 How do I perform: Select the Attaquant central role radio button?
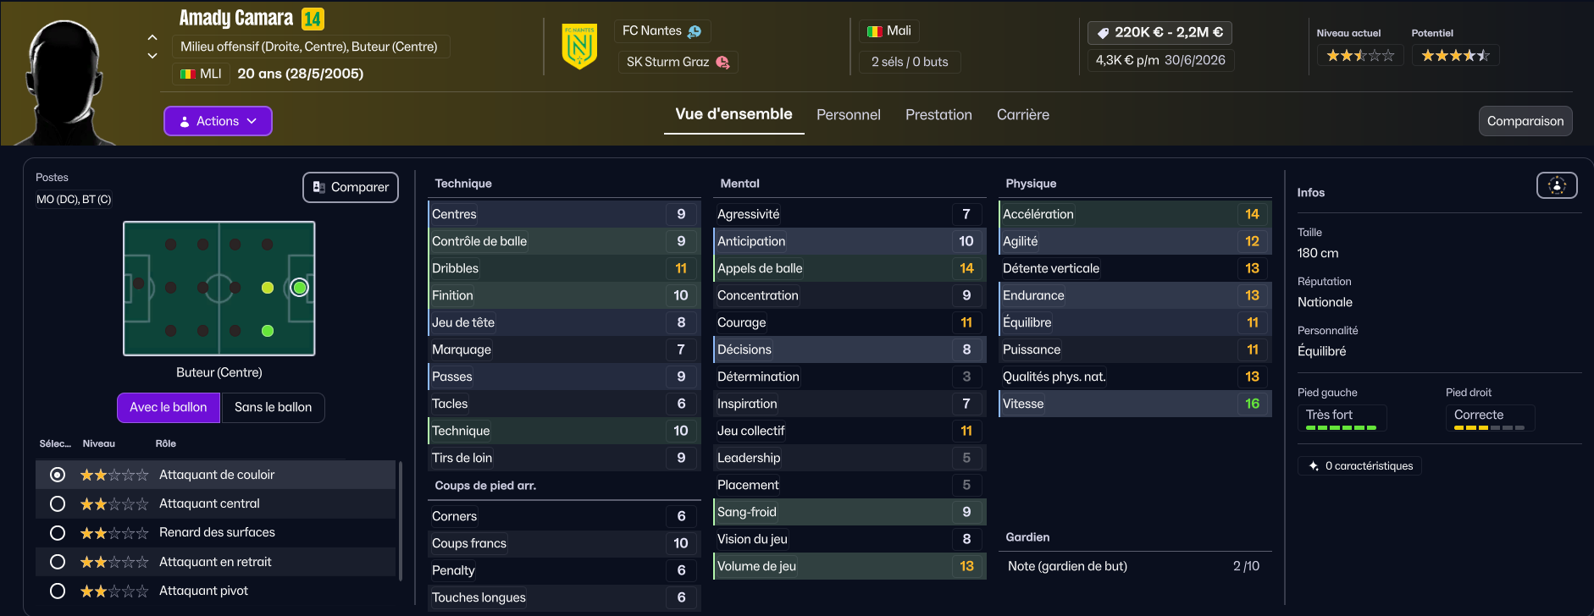(58, 504)
